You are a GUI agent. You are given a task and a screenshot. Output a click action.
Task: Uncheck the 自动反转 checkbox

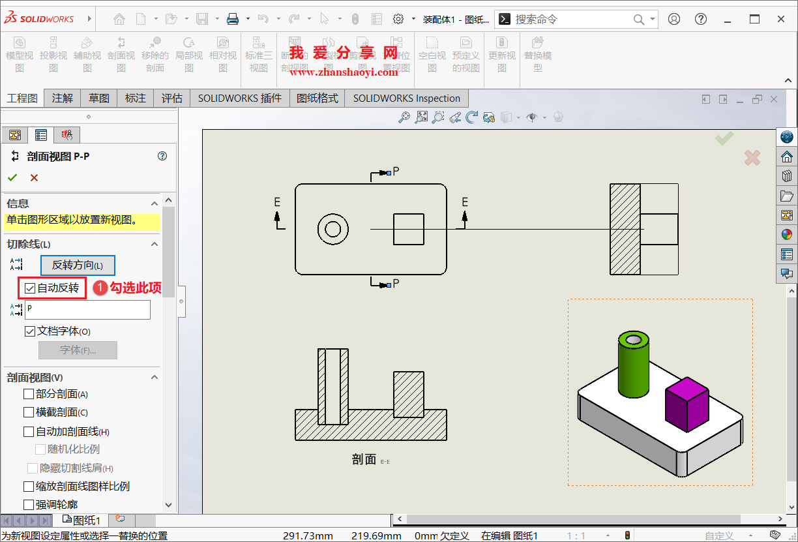pyautogui.click(x=30, y=288)
